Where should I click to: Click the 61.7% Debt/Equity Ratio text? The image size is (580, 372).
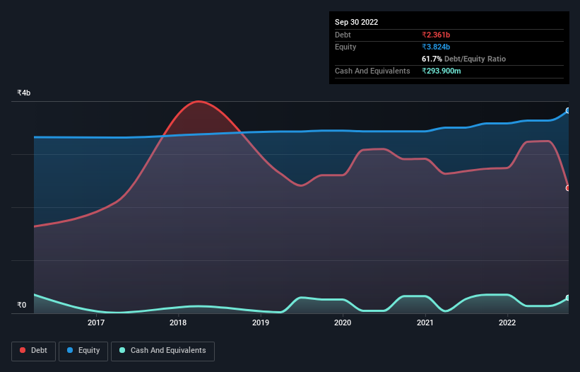click(463, 59)
